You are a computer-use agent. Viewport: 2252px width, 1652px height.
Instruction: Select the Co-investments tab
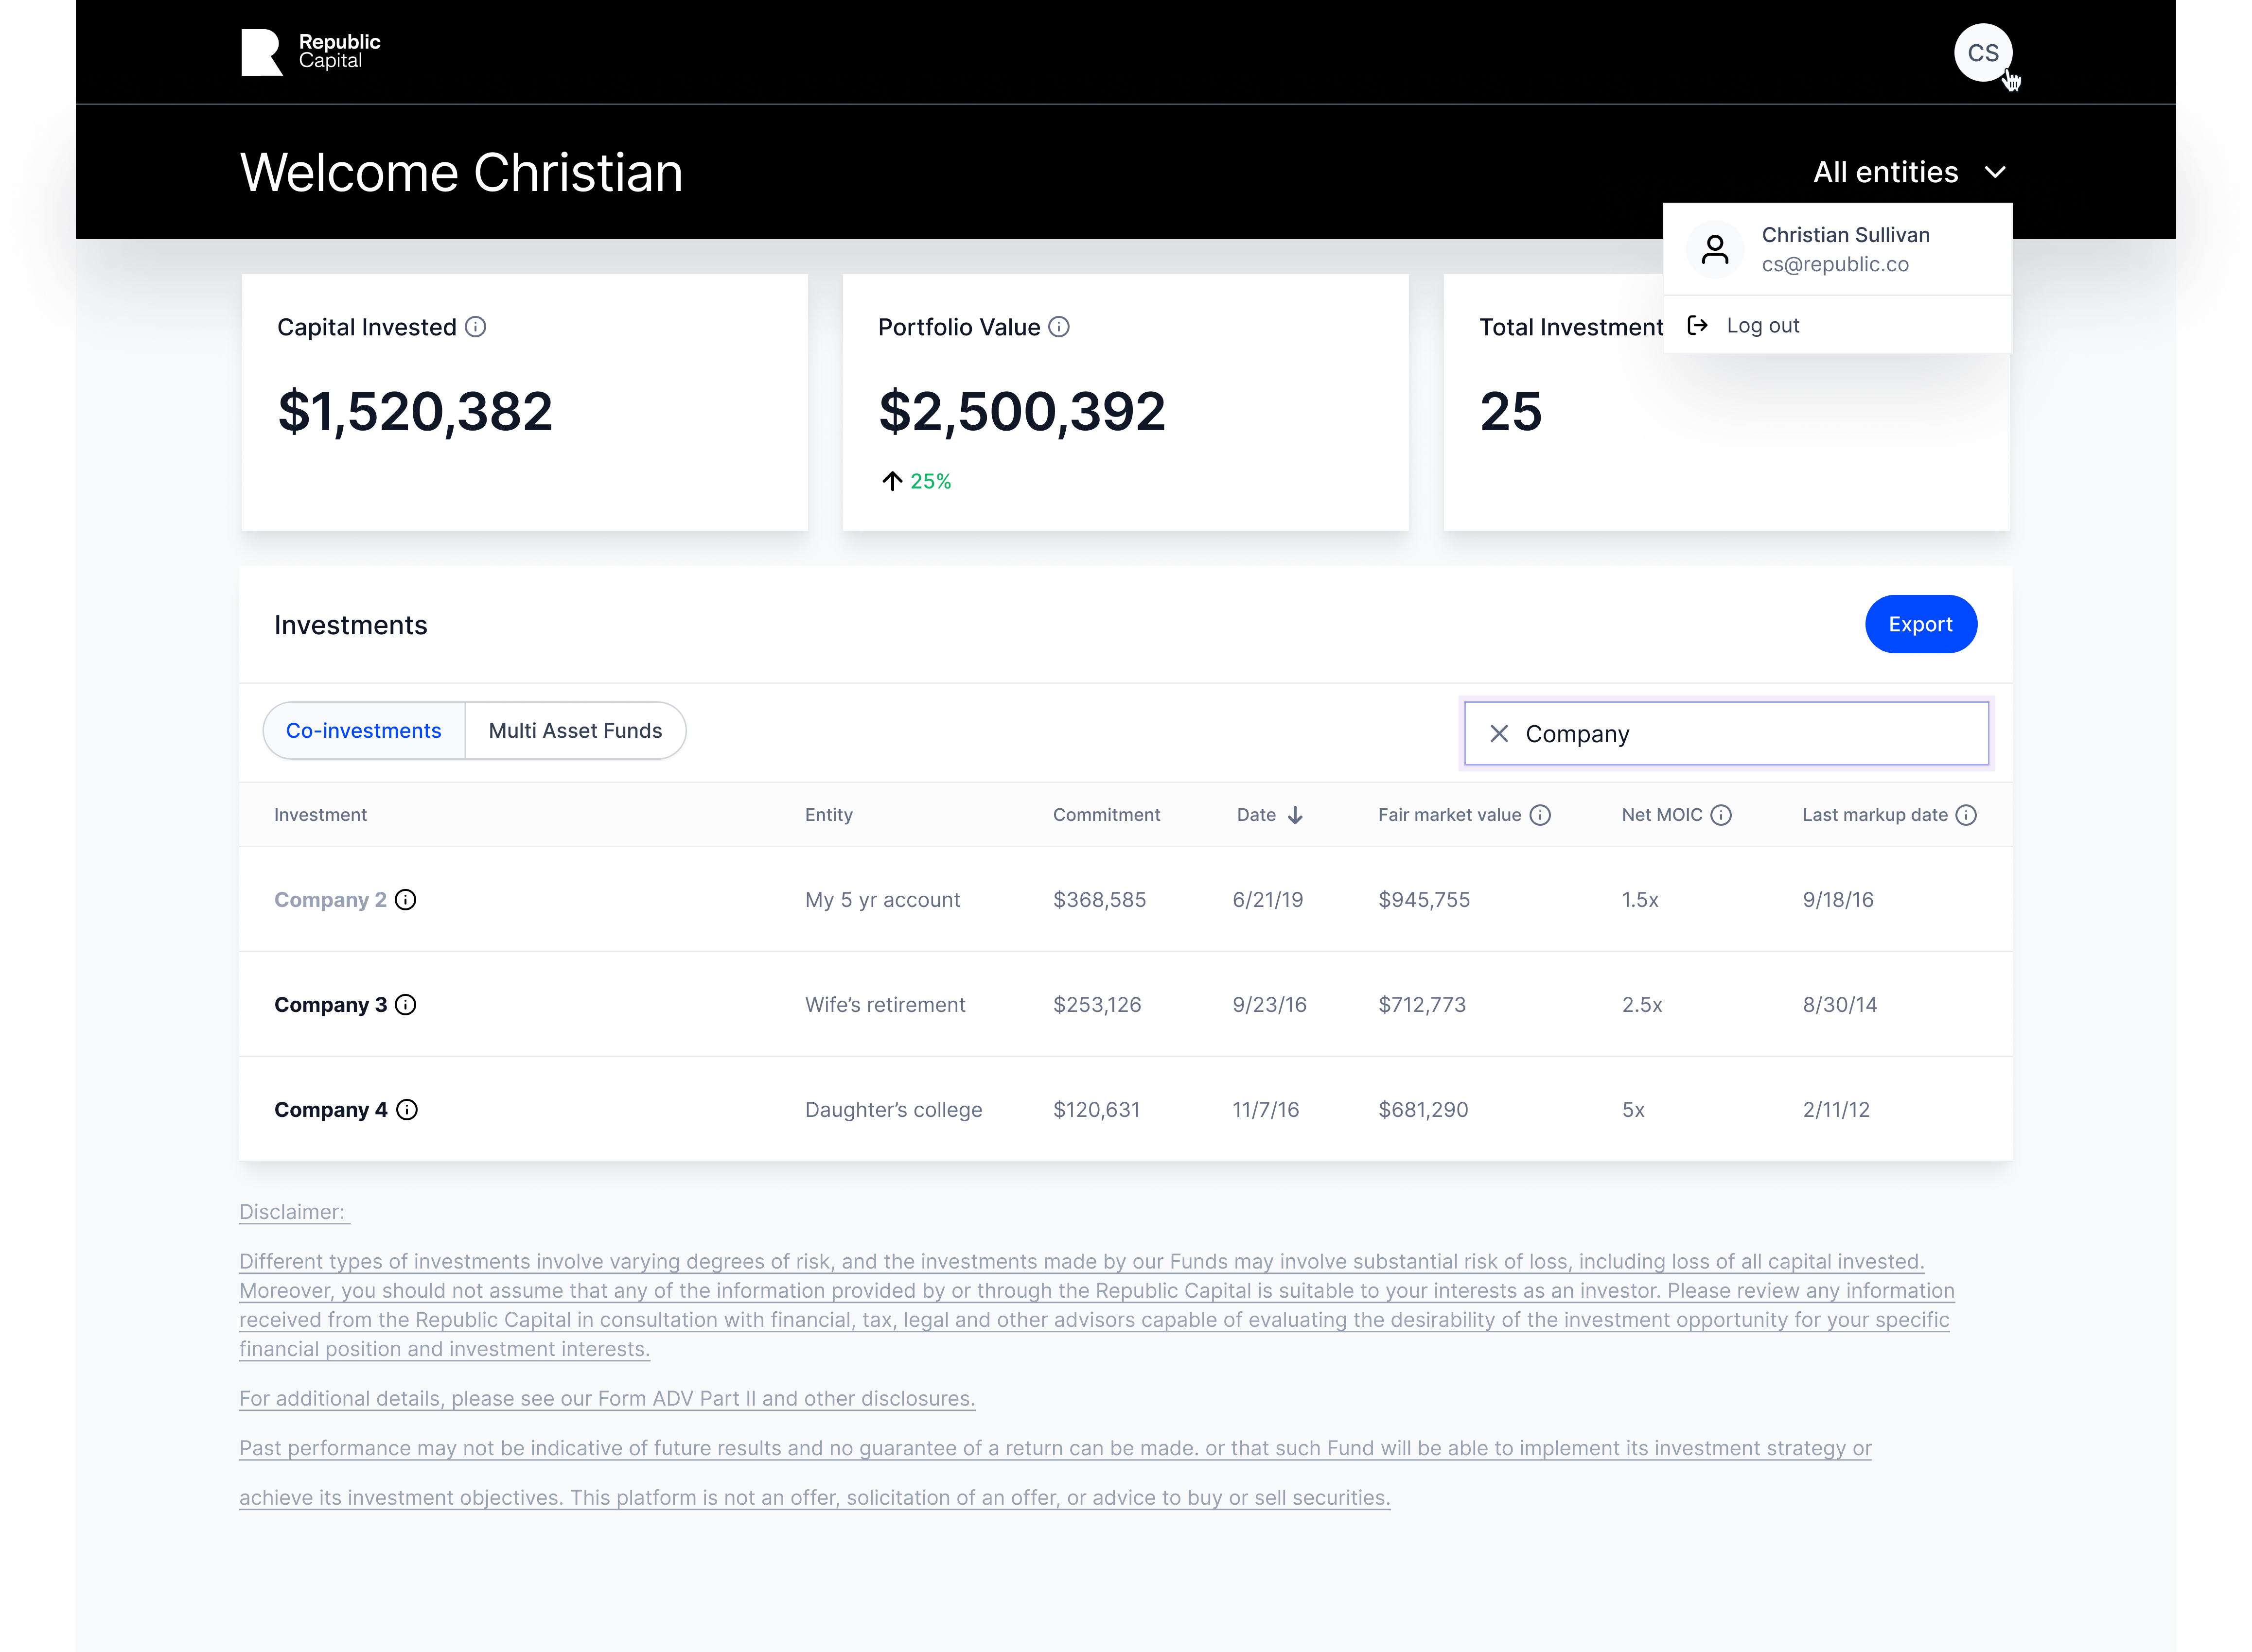click(363, 731)
